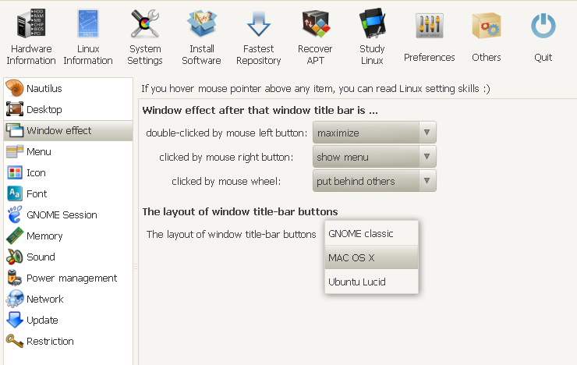Open Hardware Information icon
The width and height of the screenshot is (577, 365).
tap(31, 23)
